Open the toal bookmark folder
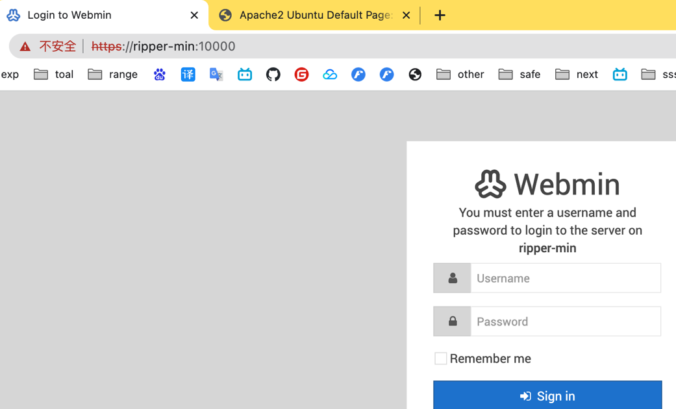 [53, 75]
